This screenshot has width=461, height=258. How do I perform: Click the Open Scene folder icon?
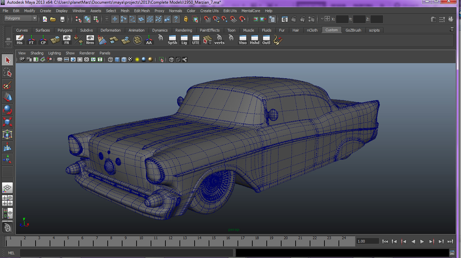coord(53,19)
